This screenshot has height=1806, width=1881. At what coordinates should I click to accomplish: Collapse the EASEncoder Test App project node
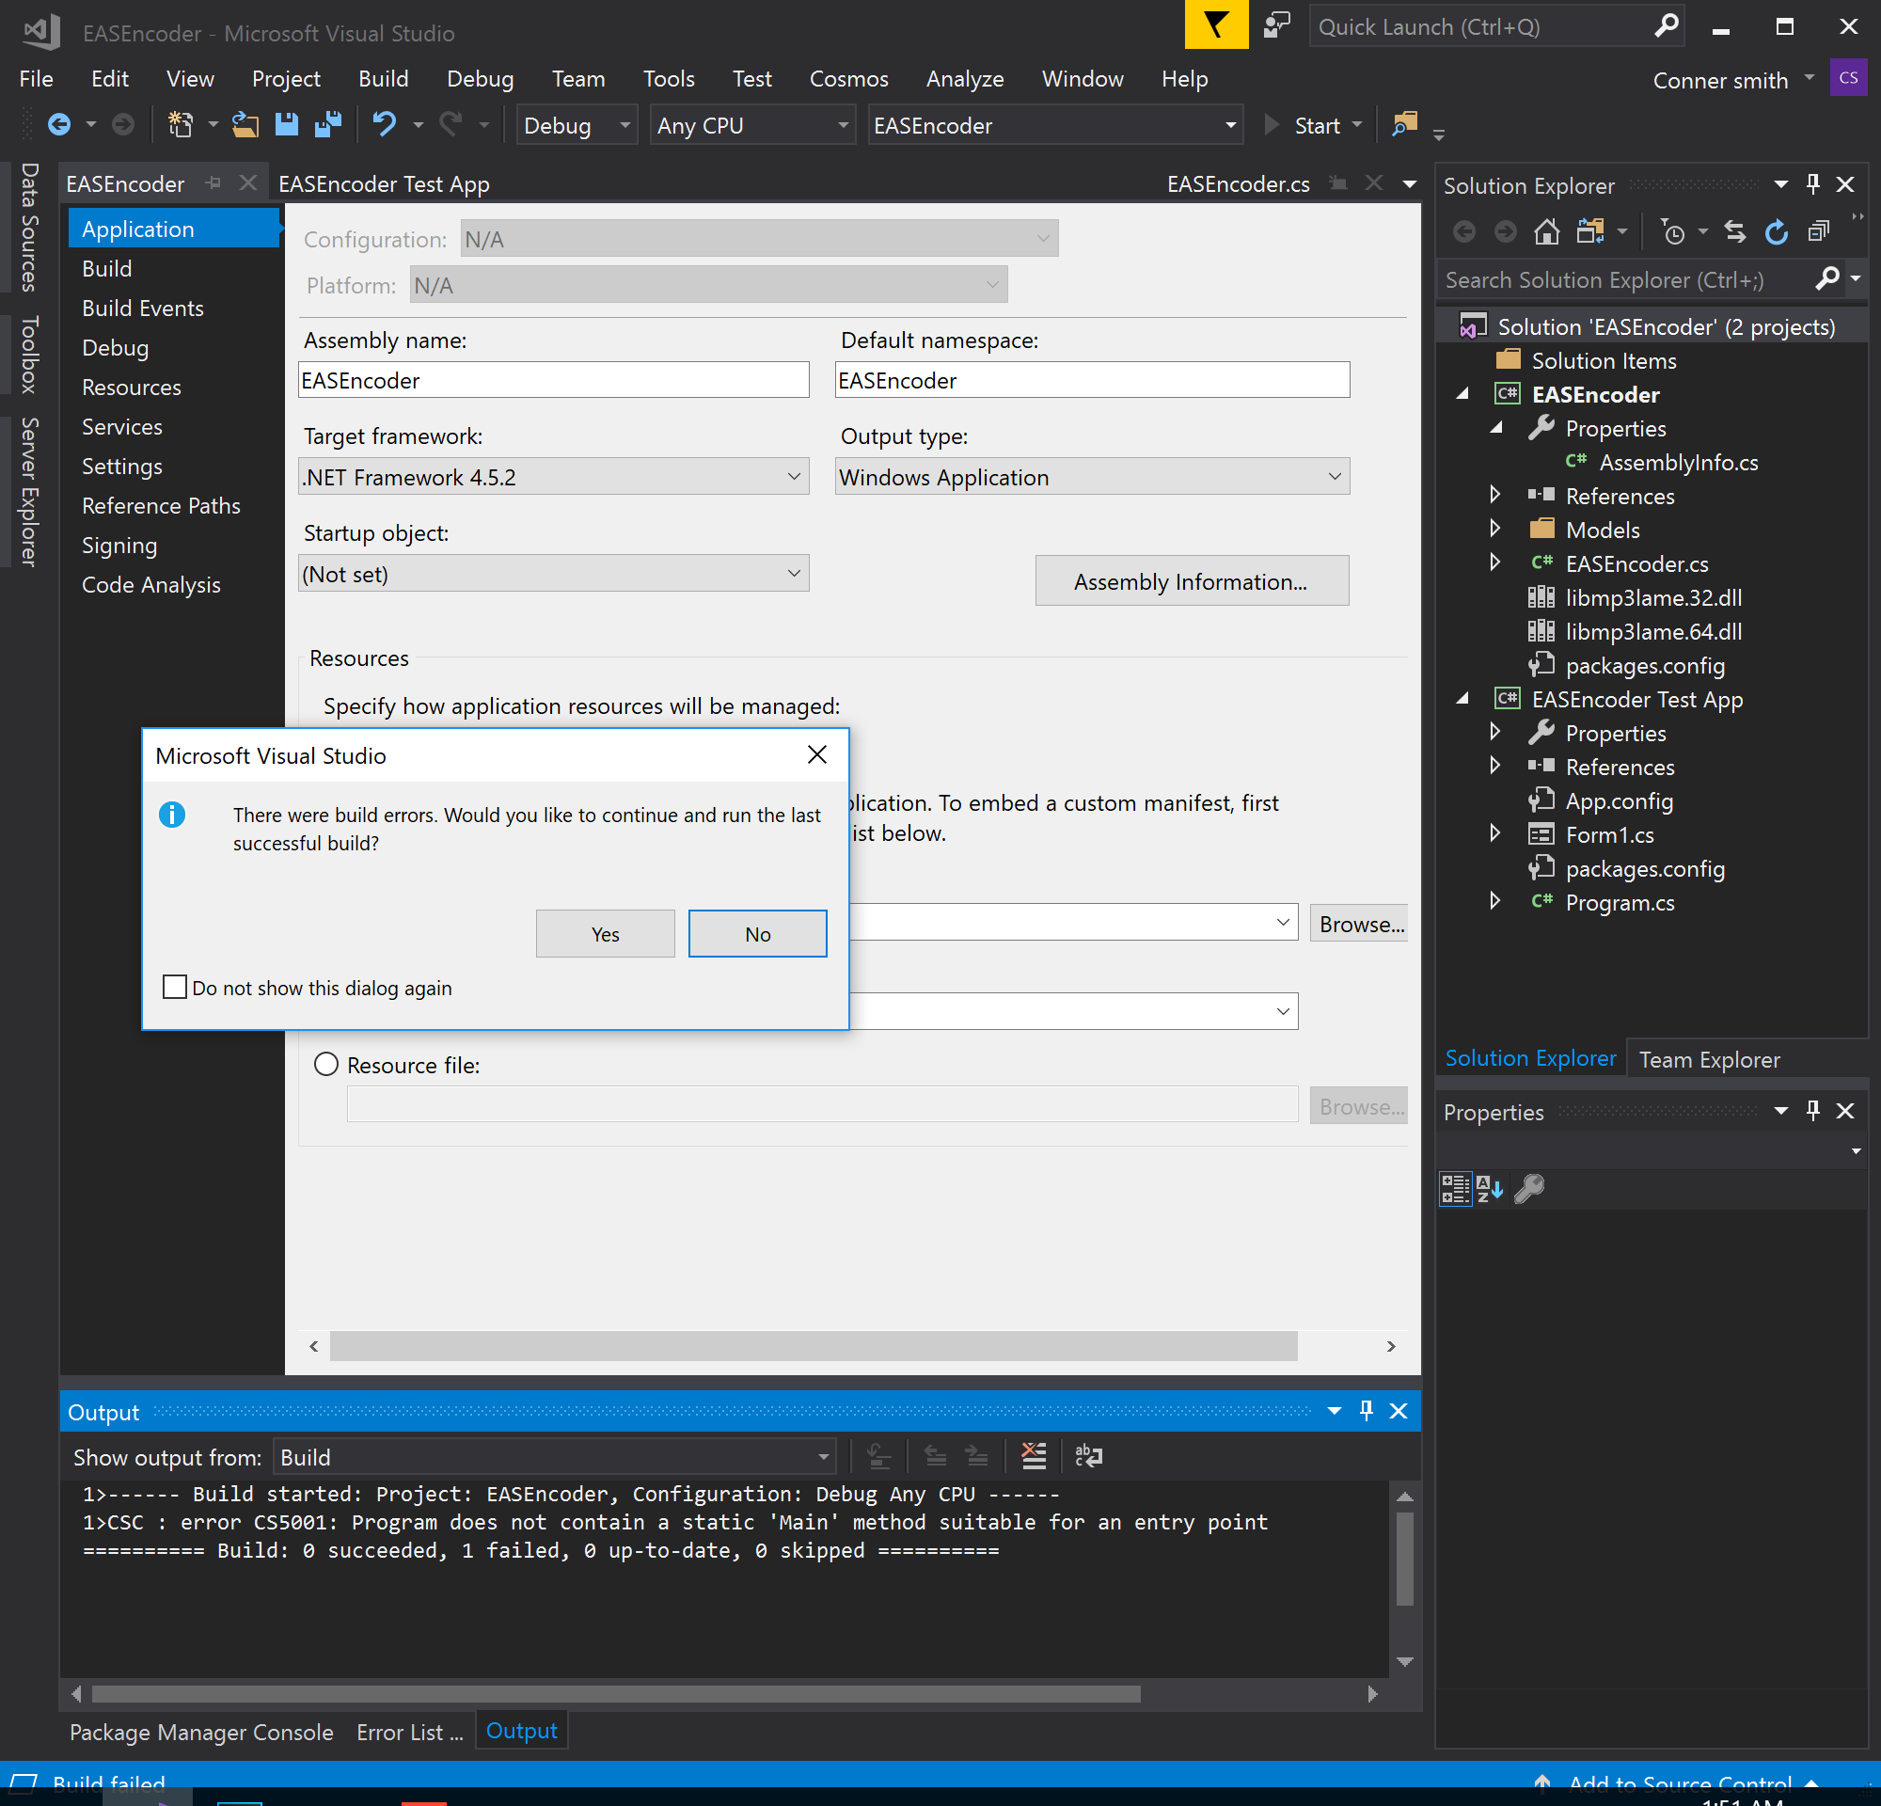tap(1462, 699)
